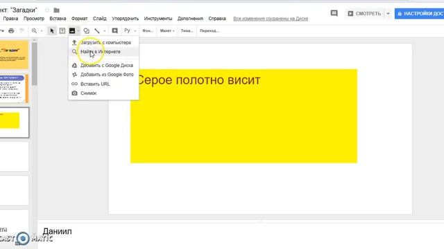Select the arrow cursor tool
Screen dimensions: 444x249
point(52,30)
